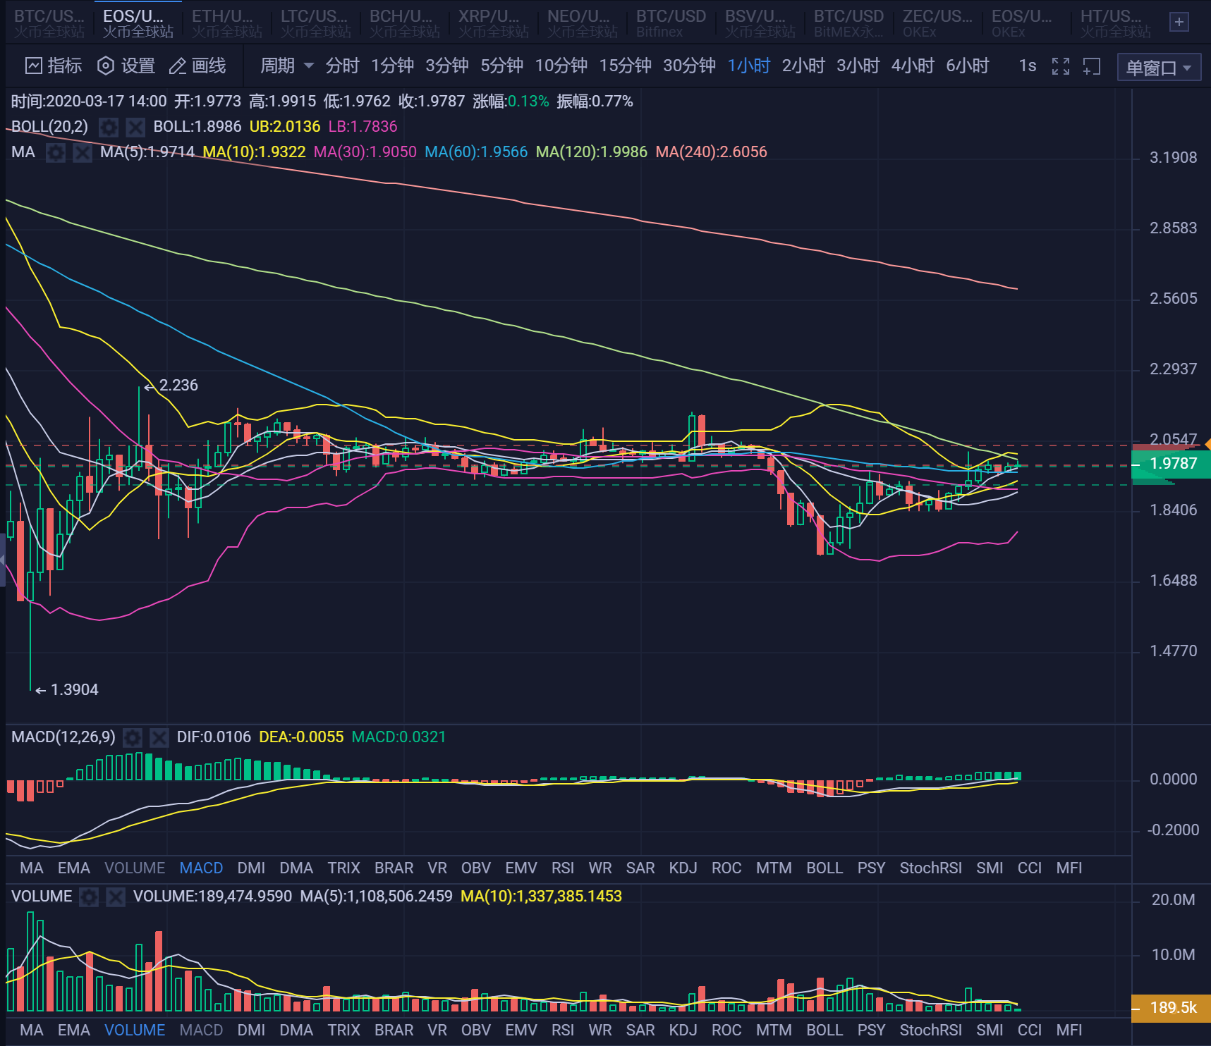Open the 单窗口 window layout dropdown
The image size is (1211, 1046).
[x=1159, y=68]
